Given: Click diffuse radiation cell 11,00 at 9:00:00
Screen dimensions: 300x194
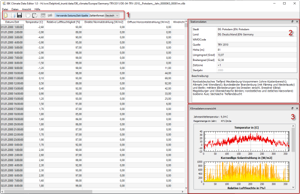Looking at the screenshot, I should 148,68.
